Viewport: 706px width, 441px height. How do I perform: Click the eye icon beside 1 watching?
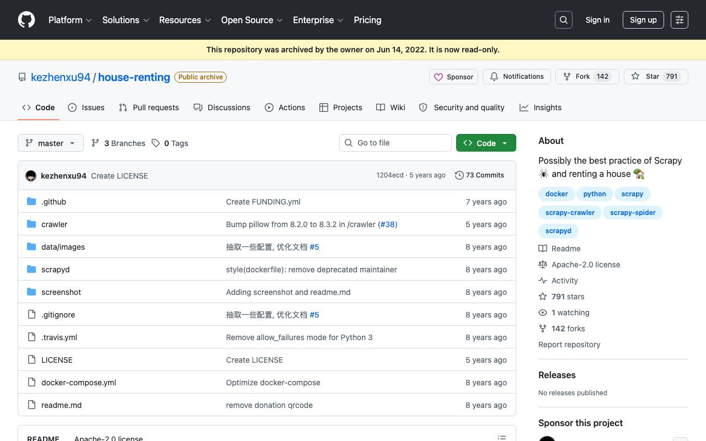point(543,313)
